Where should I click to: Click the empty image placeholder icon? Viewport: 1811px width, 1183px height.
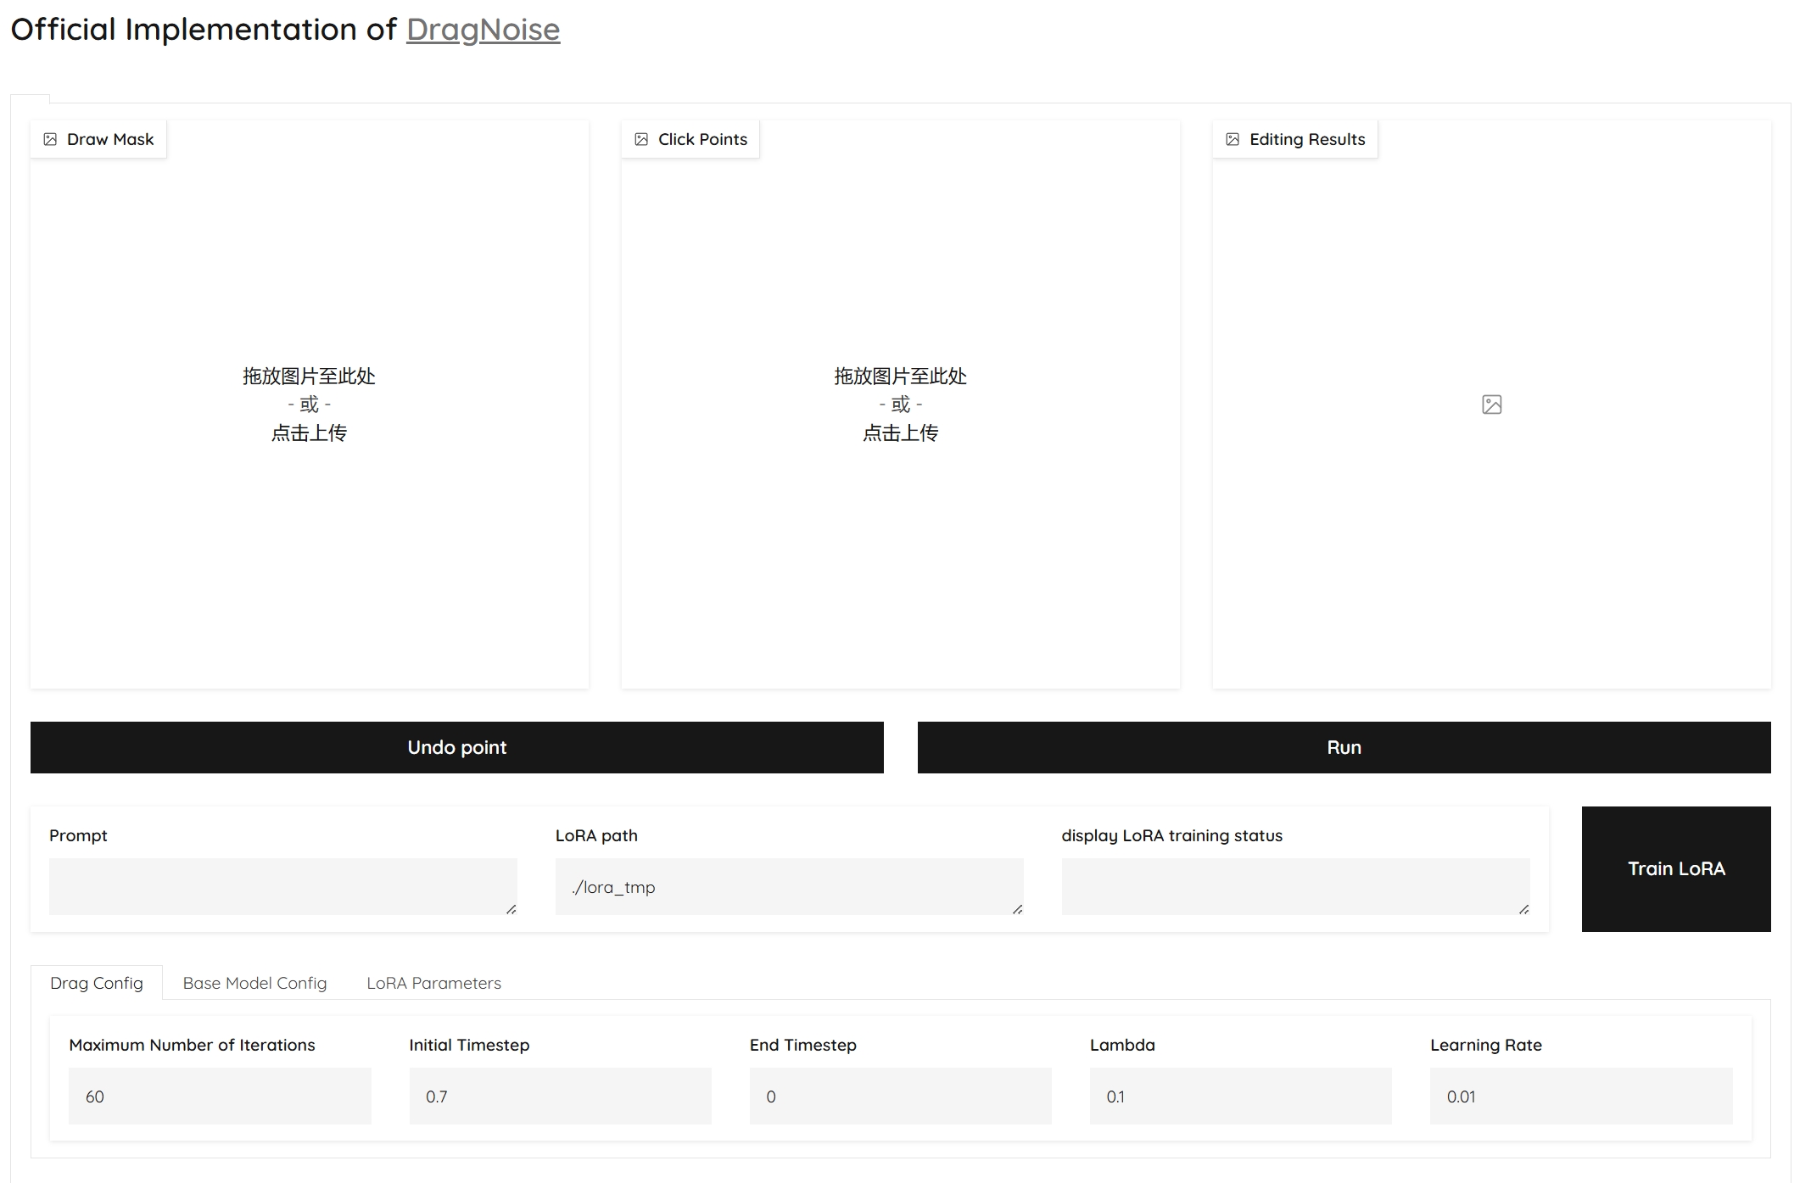pos(1491,405)
